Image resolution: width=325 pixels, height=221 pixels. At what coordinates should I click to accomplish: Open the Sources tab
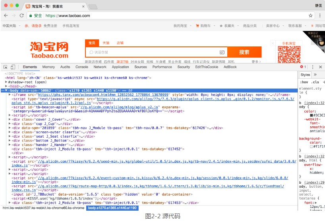point(141,67)
